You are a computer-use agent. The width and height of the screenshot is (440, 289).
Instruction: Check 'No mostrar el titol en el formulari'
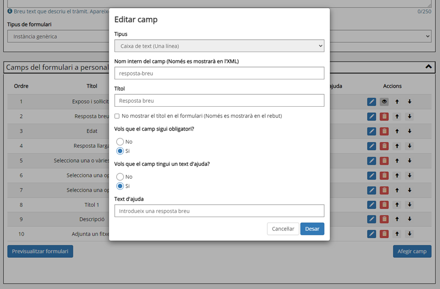coord(117,116)
